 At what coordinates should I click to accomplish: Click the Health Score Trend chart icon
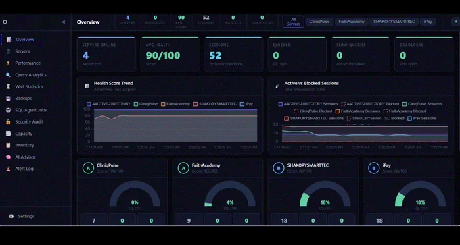point(87,86)
